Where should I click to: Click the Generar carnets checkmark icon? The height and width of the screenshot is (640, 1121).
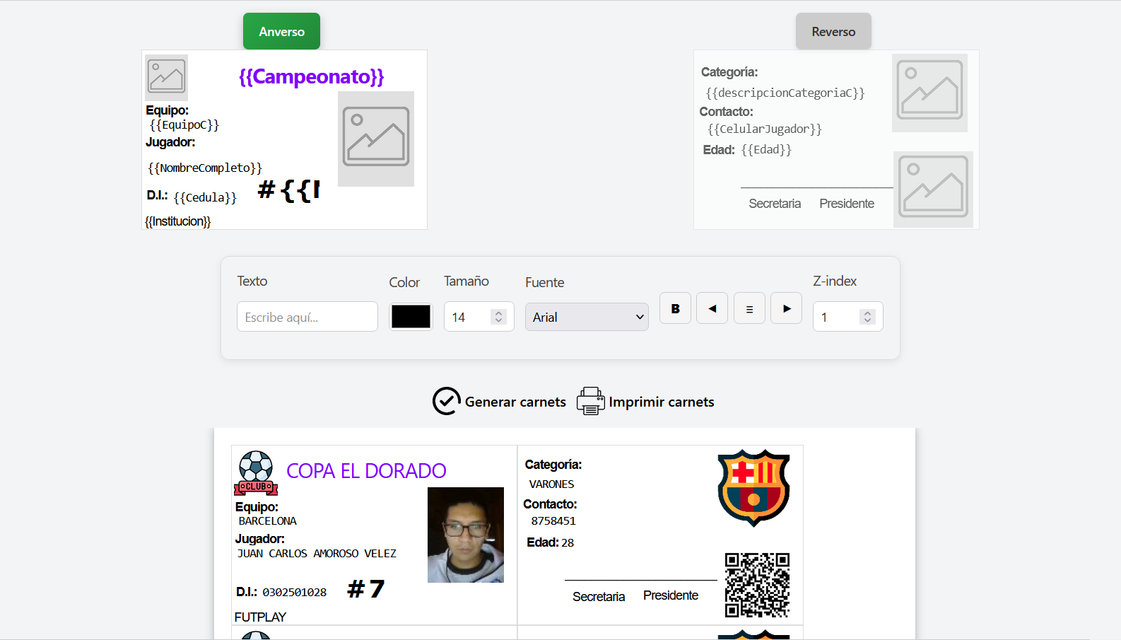point(446,401)
